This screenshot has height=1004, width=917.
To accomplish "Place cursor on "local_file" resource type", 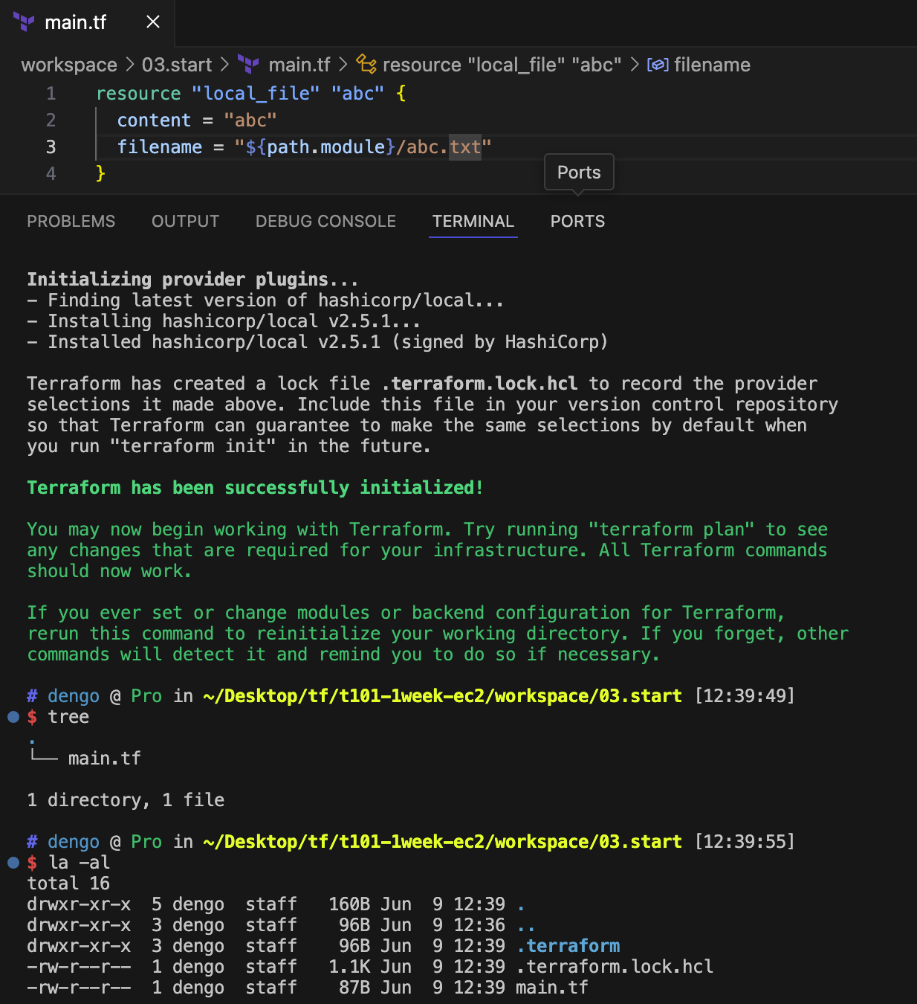I will point(256,94).
